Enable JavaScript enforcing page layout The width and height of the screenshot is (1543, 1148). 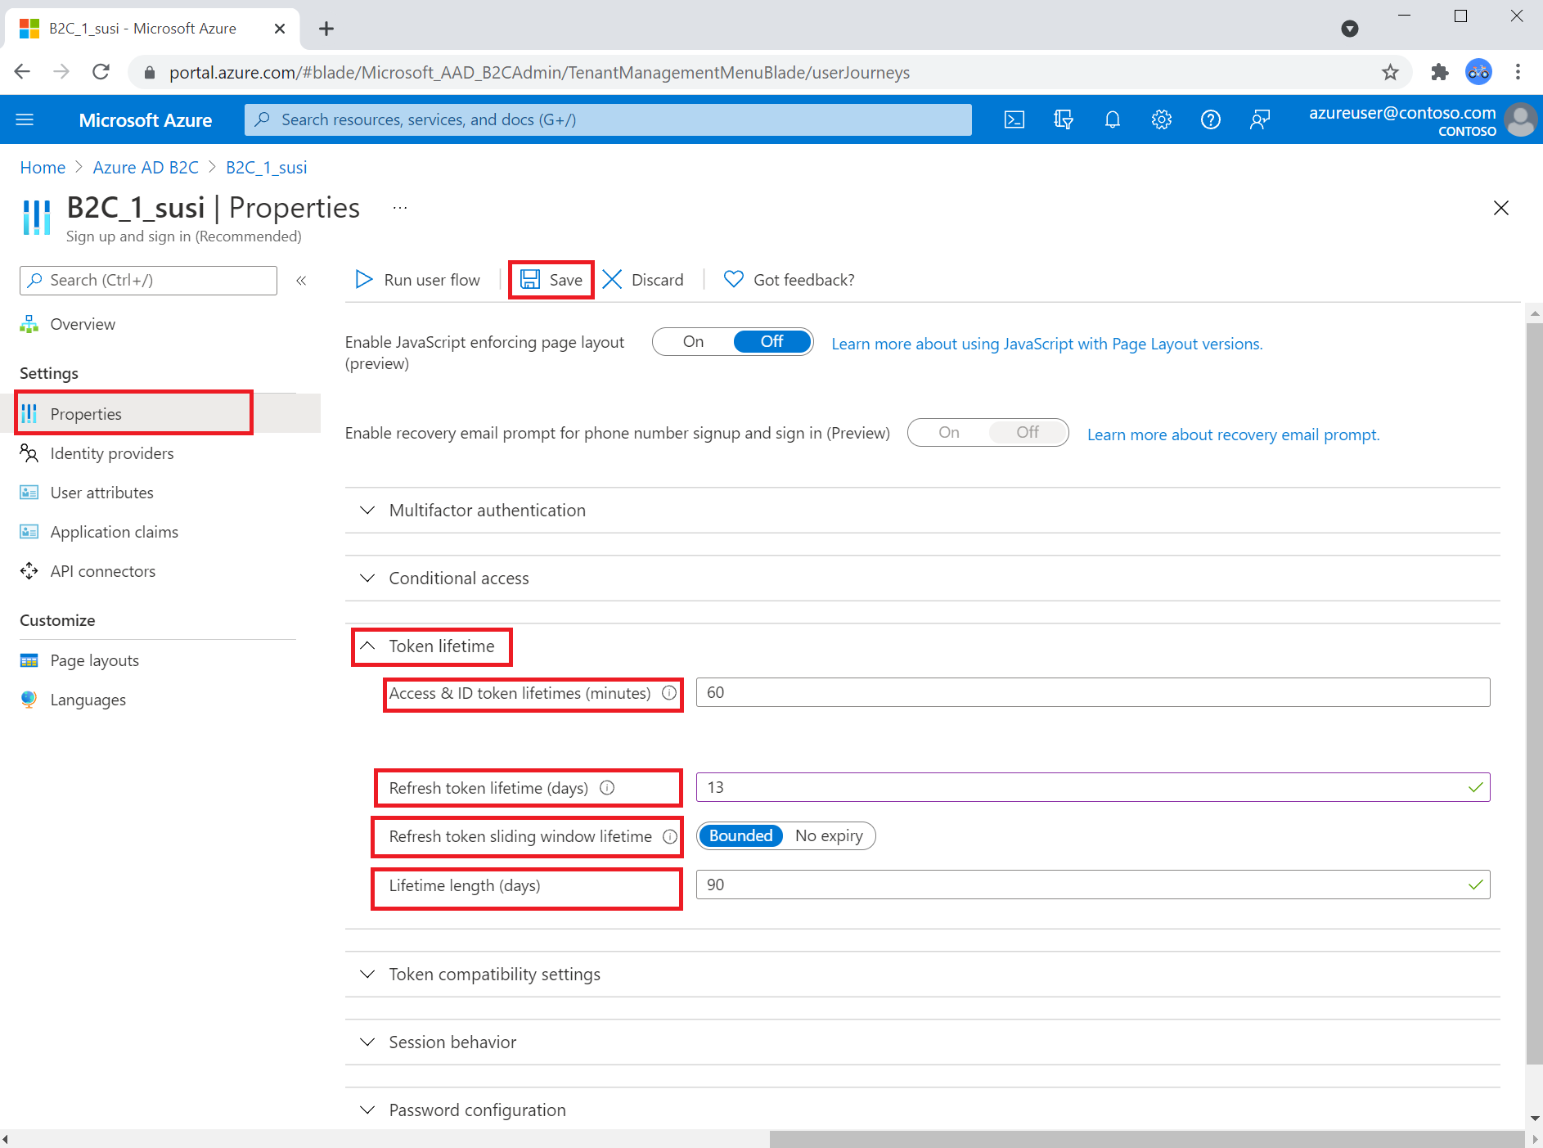click(x=693, y=341)
